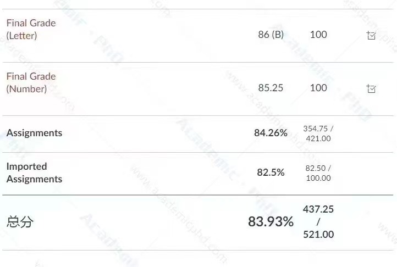Screen dimensions: 397x267
Task: Open the Final Grade (Letter) assignment link
Action: (31, 29)
